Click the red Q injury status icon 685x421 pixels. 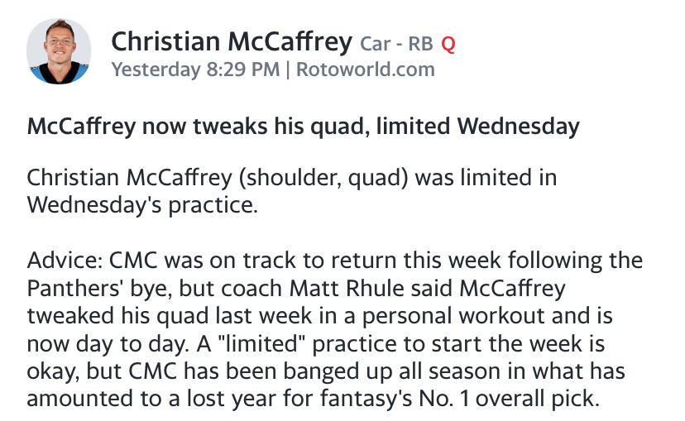click(448, 43)
